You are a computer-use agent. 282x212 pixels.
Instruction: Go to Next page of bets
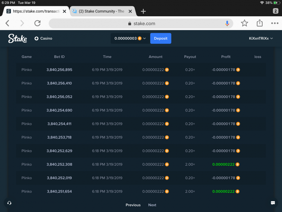152,205
